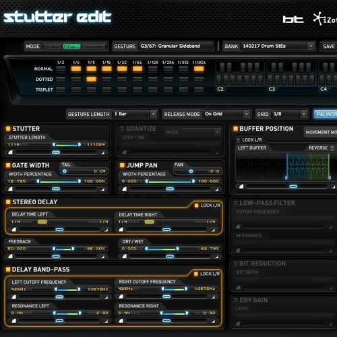
Task: Click the left ramp icon under Left Buffer display
Action: point(241,186)
